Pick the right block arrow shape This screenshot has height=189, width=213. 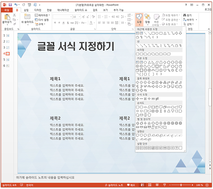pos(137,82)
